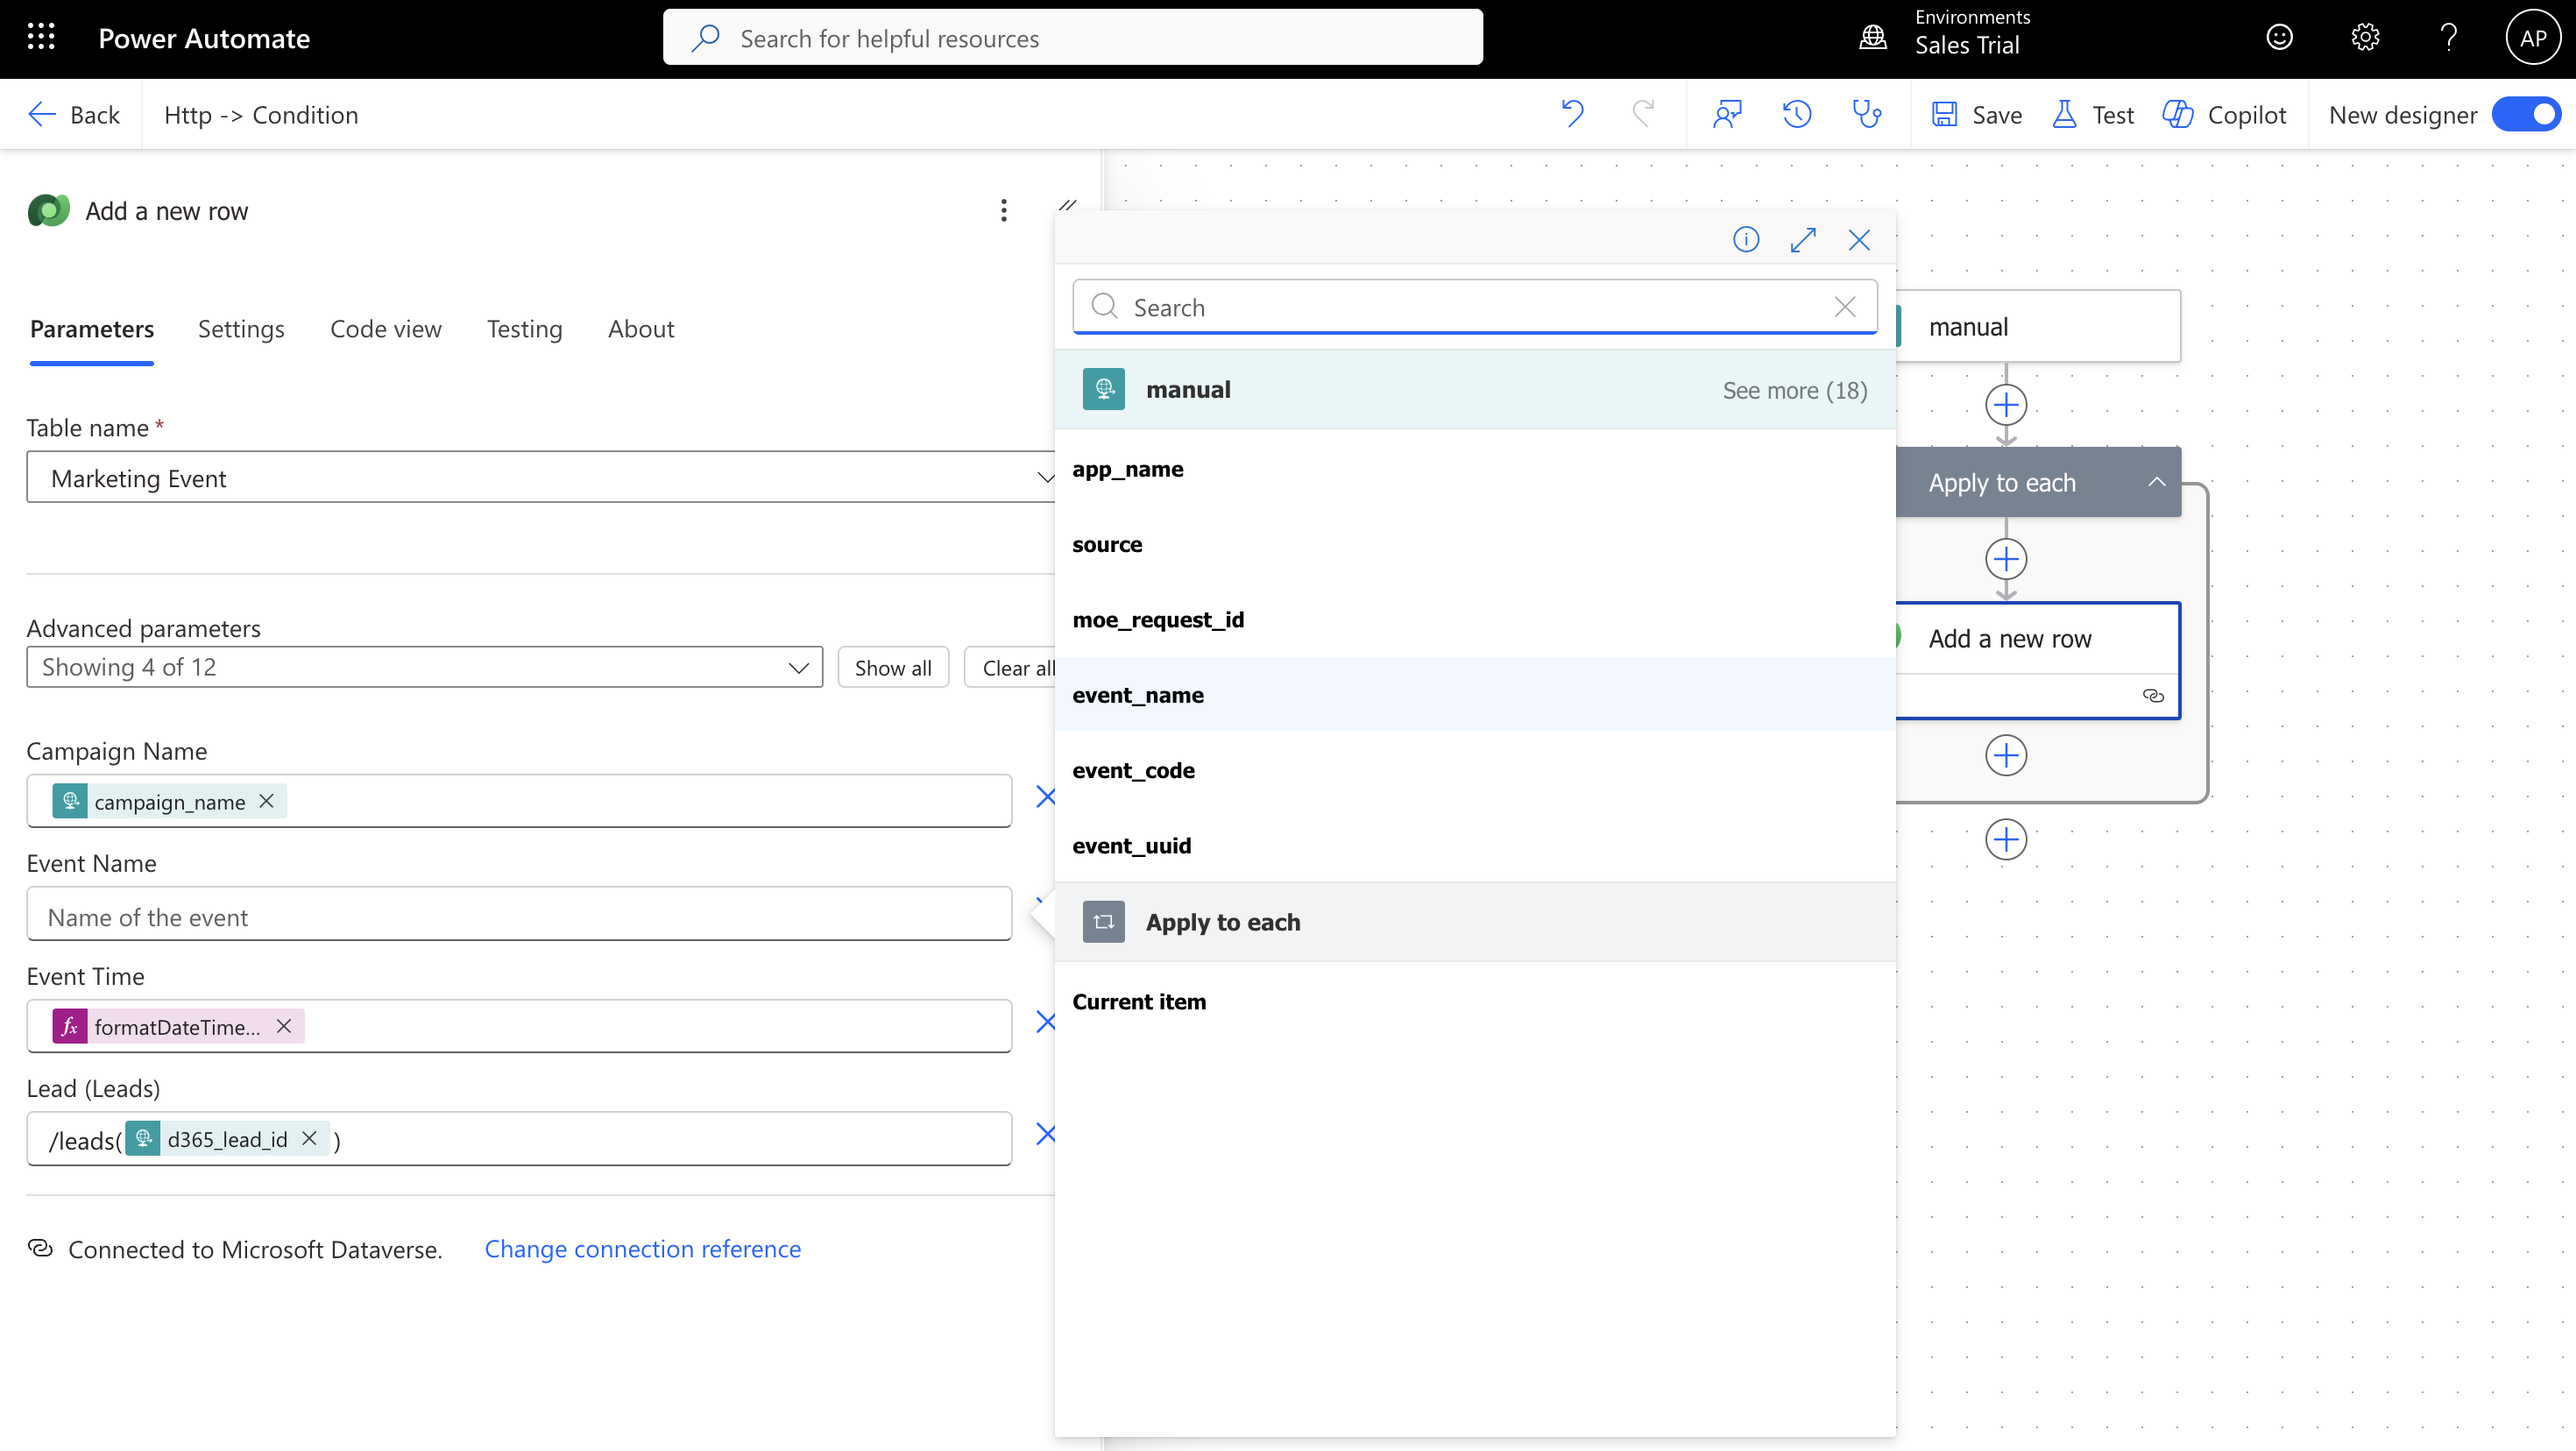Insert app_name dynamic content
Image resolution: width=2576 pixels, height=1451 pixels.
click(1475, 469)
